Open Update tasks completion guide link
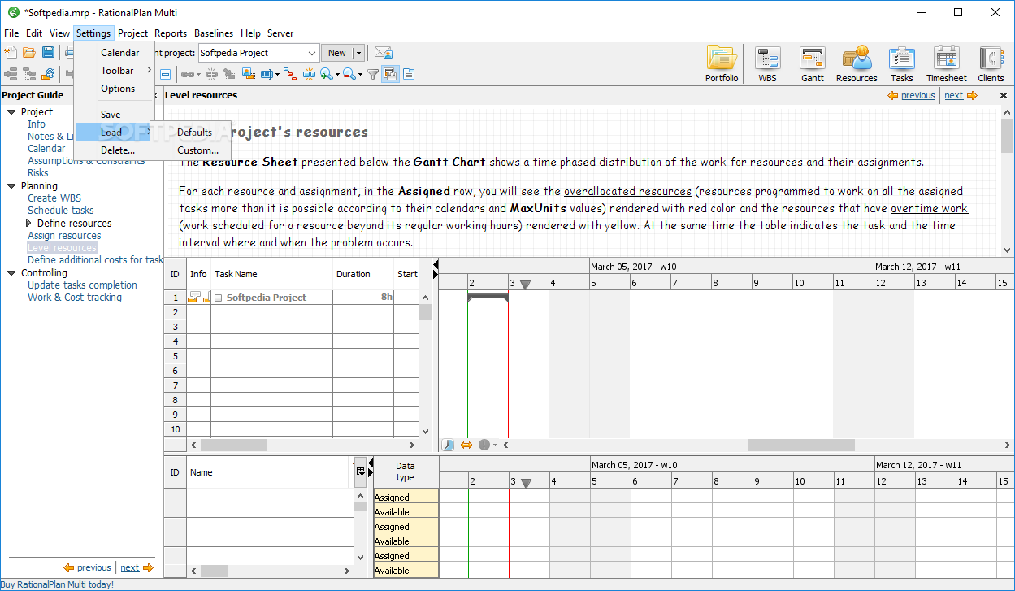 82,285
